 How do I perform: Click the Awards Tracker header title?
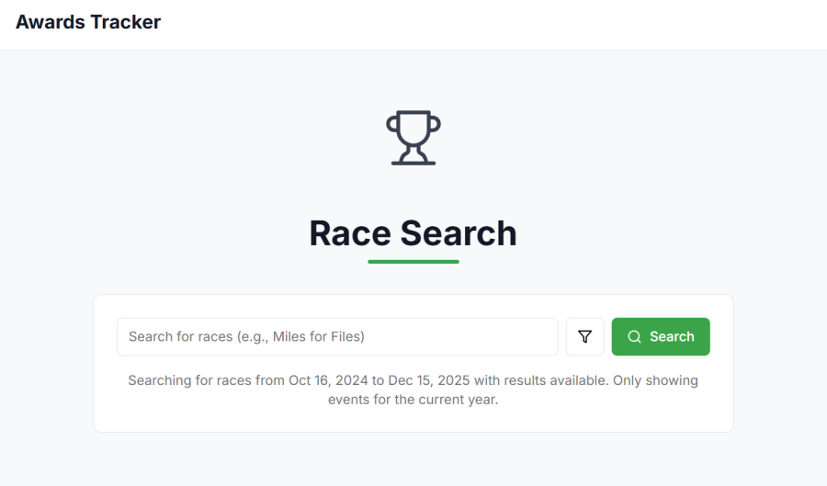click(x=88, y=23)
